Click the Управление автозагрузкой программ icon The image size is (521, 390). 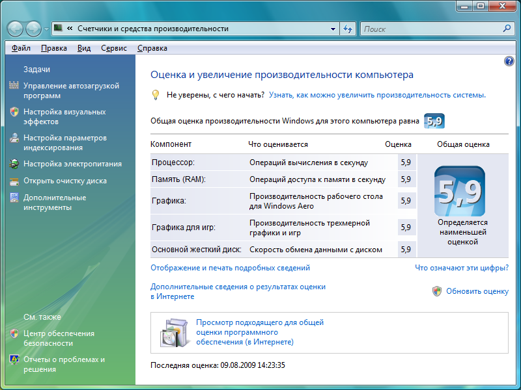(x=14, y=86)
